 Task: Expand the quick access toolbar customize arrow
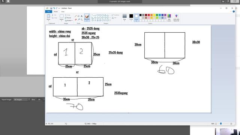point(59,8)
